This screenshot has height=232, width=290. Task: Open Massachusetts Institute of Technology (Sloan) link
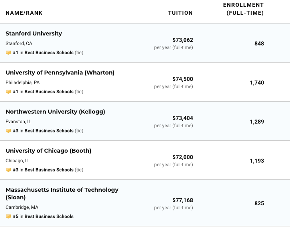(62, 190)
